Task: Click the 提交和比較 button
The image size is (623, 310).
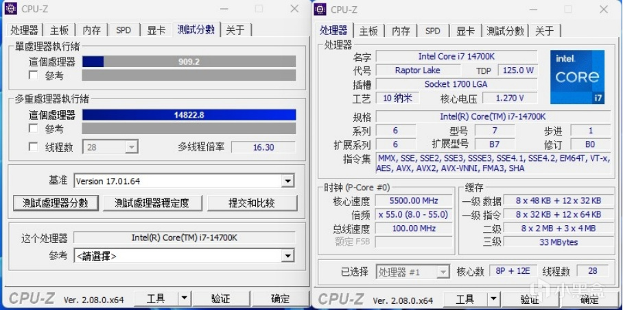Action: pos(252,203)
